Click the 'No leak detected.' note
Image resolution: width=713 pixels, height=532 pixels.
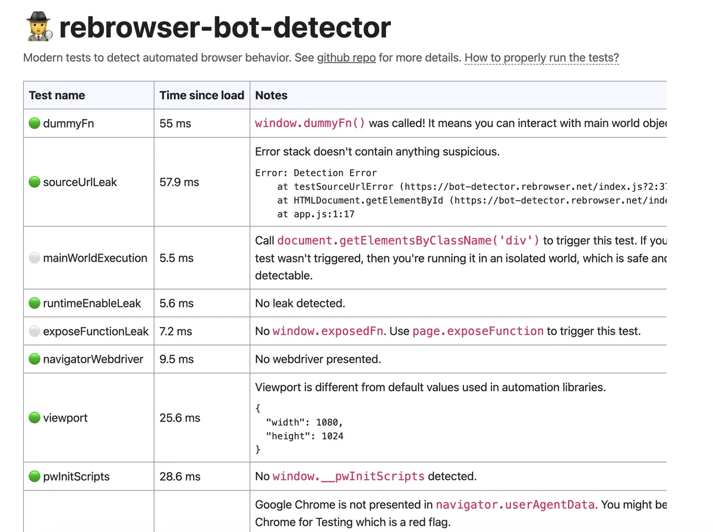pos(300,303)
